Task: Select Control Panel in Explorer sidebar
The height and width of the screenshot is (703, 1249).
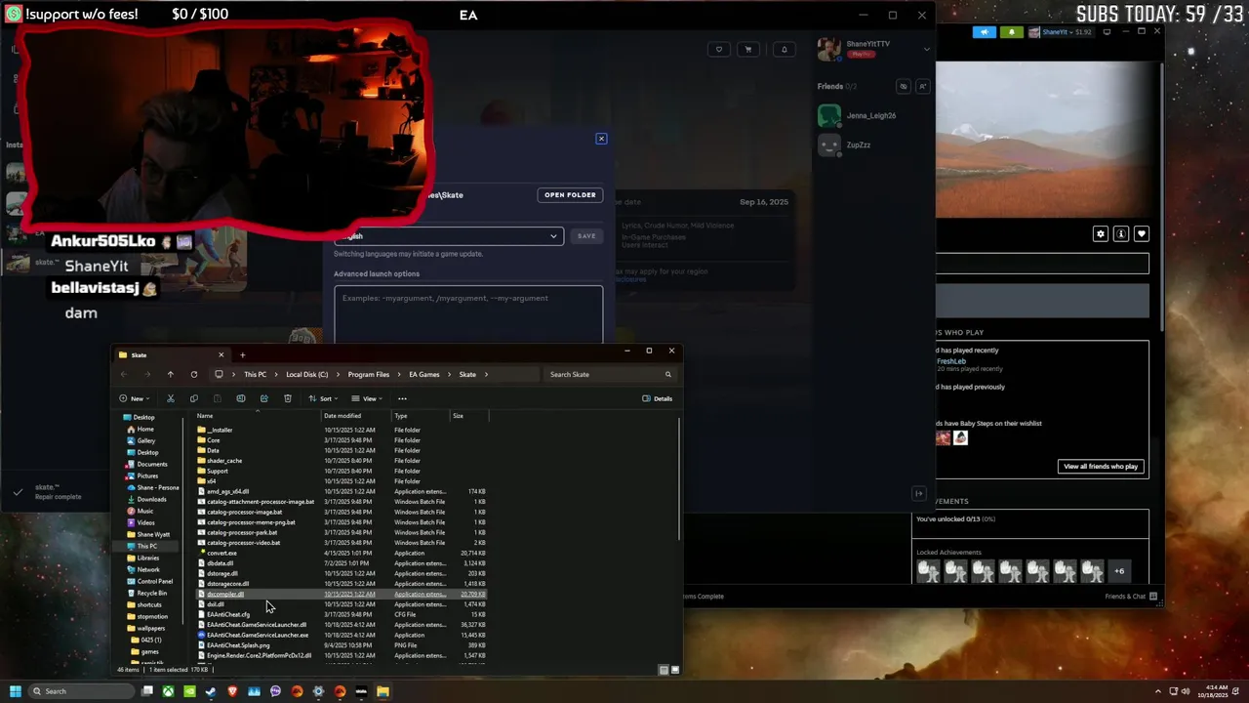Action: 155,581
